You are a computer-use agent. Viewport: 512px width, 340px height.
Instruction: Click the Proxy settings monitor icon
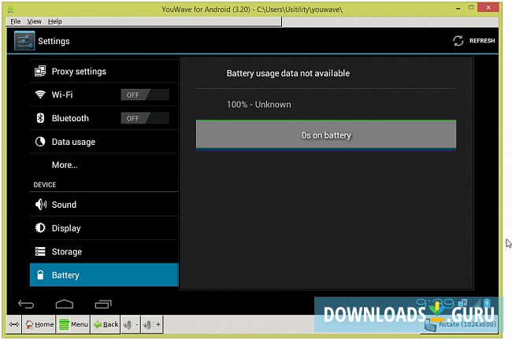(40, 71)
